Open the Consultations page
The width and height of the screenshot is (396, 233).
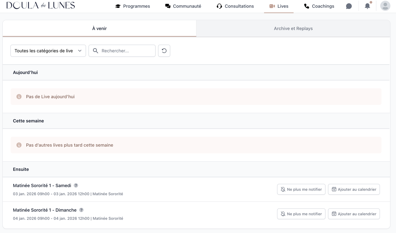coord(235,6)
